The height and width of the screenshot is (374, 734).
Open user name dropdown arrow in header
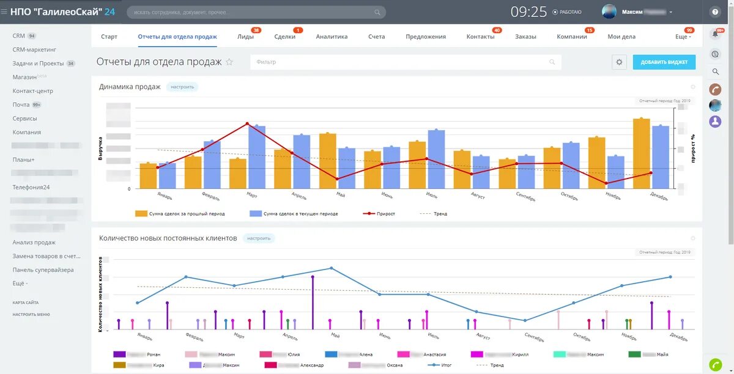pos(671,12)
